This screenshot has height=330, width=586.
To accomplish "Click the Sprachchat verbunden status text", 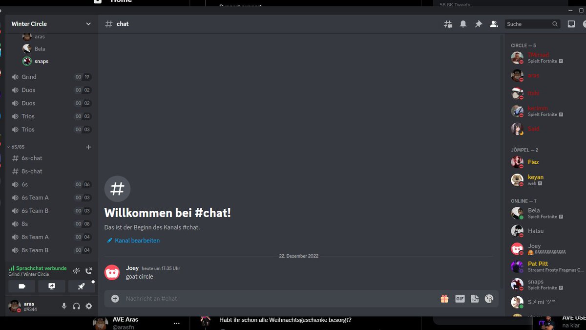I will (x=41, y=268).
